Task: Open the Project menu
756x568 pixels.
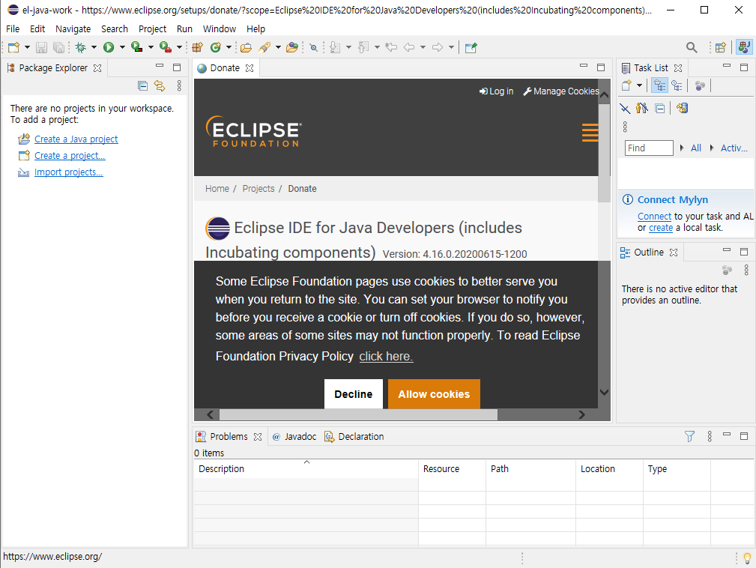Action: (x=152, y=29)
